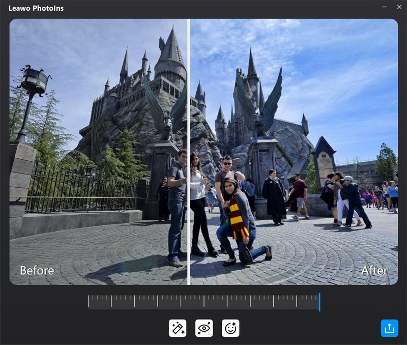Click the left end of the ruler slider
This screenshot has height=345, width=407.
pos(89,302)
